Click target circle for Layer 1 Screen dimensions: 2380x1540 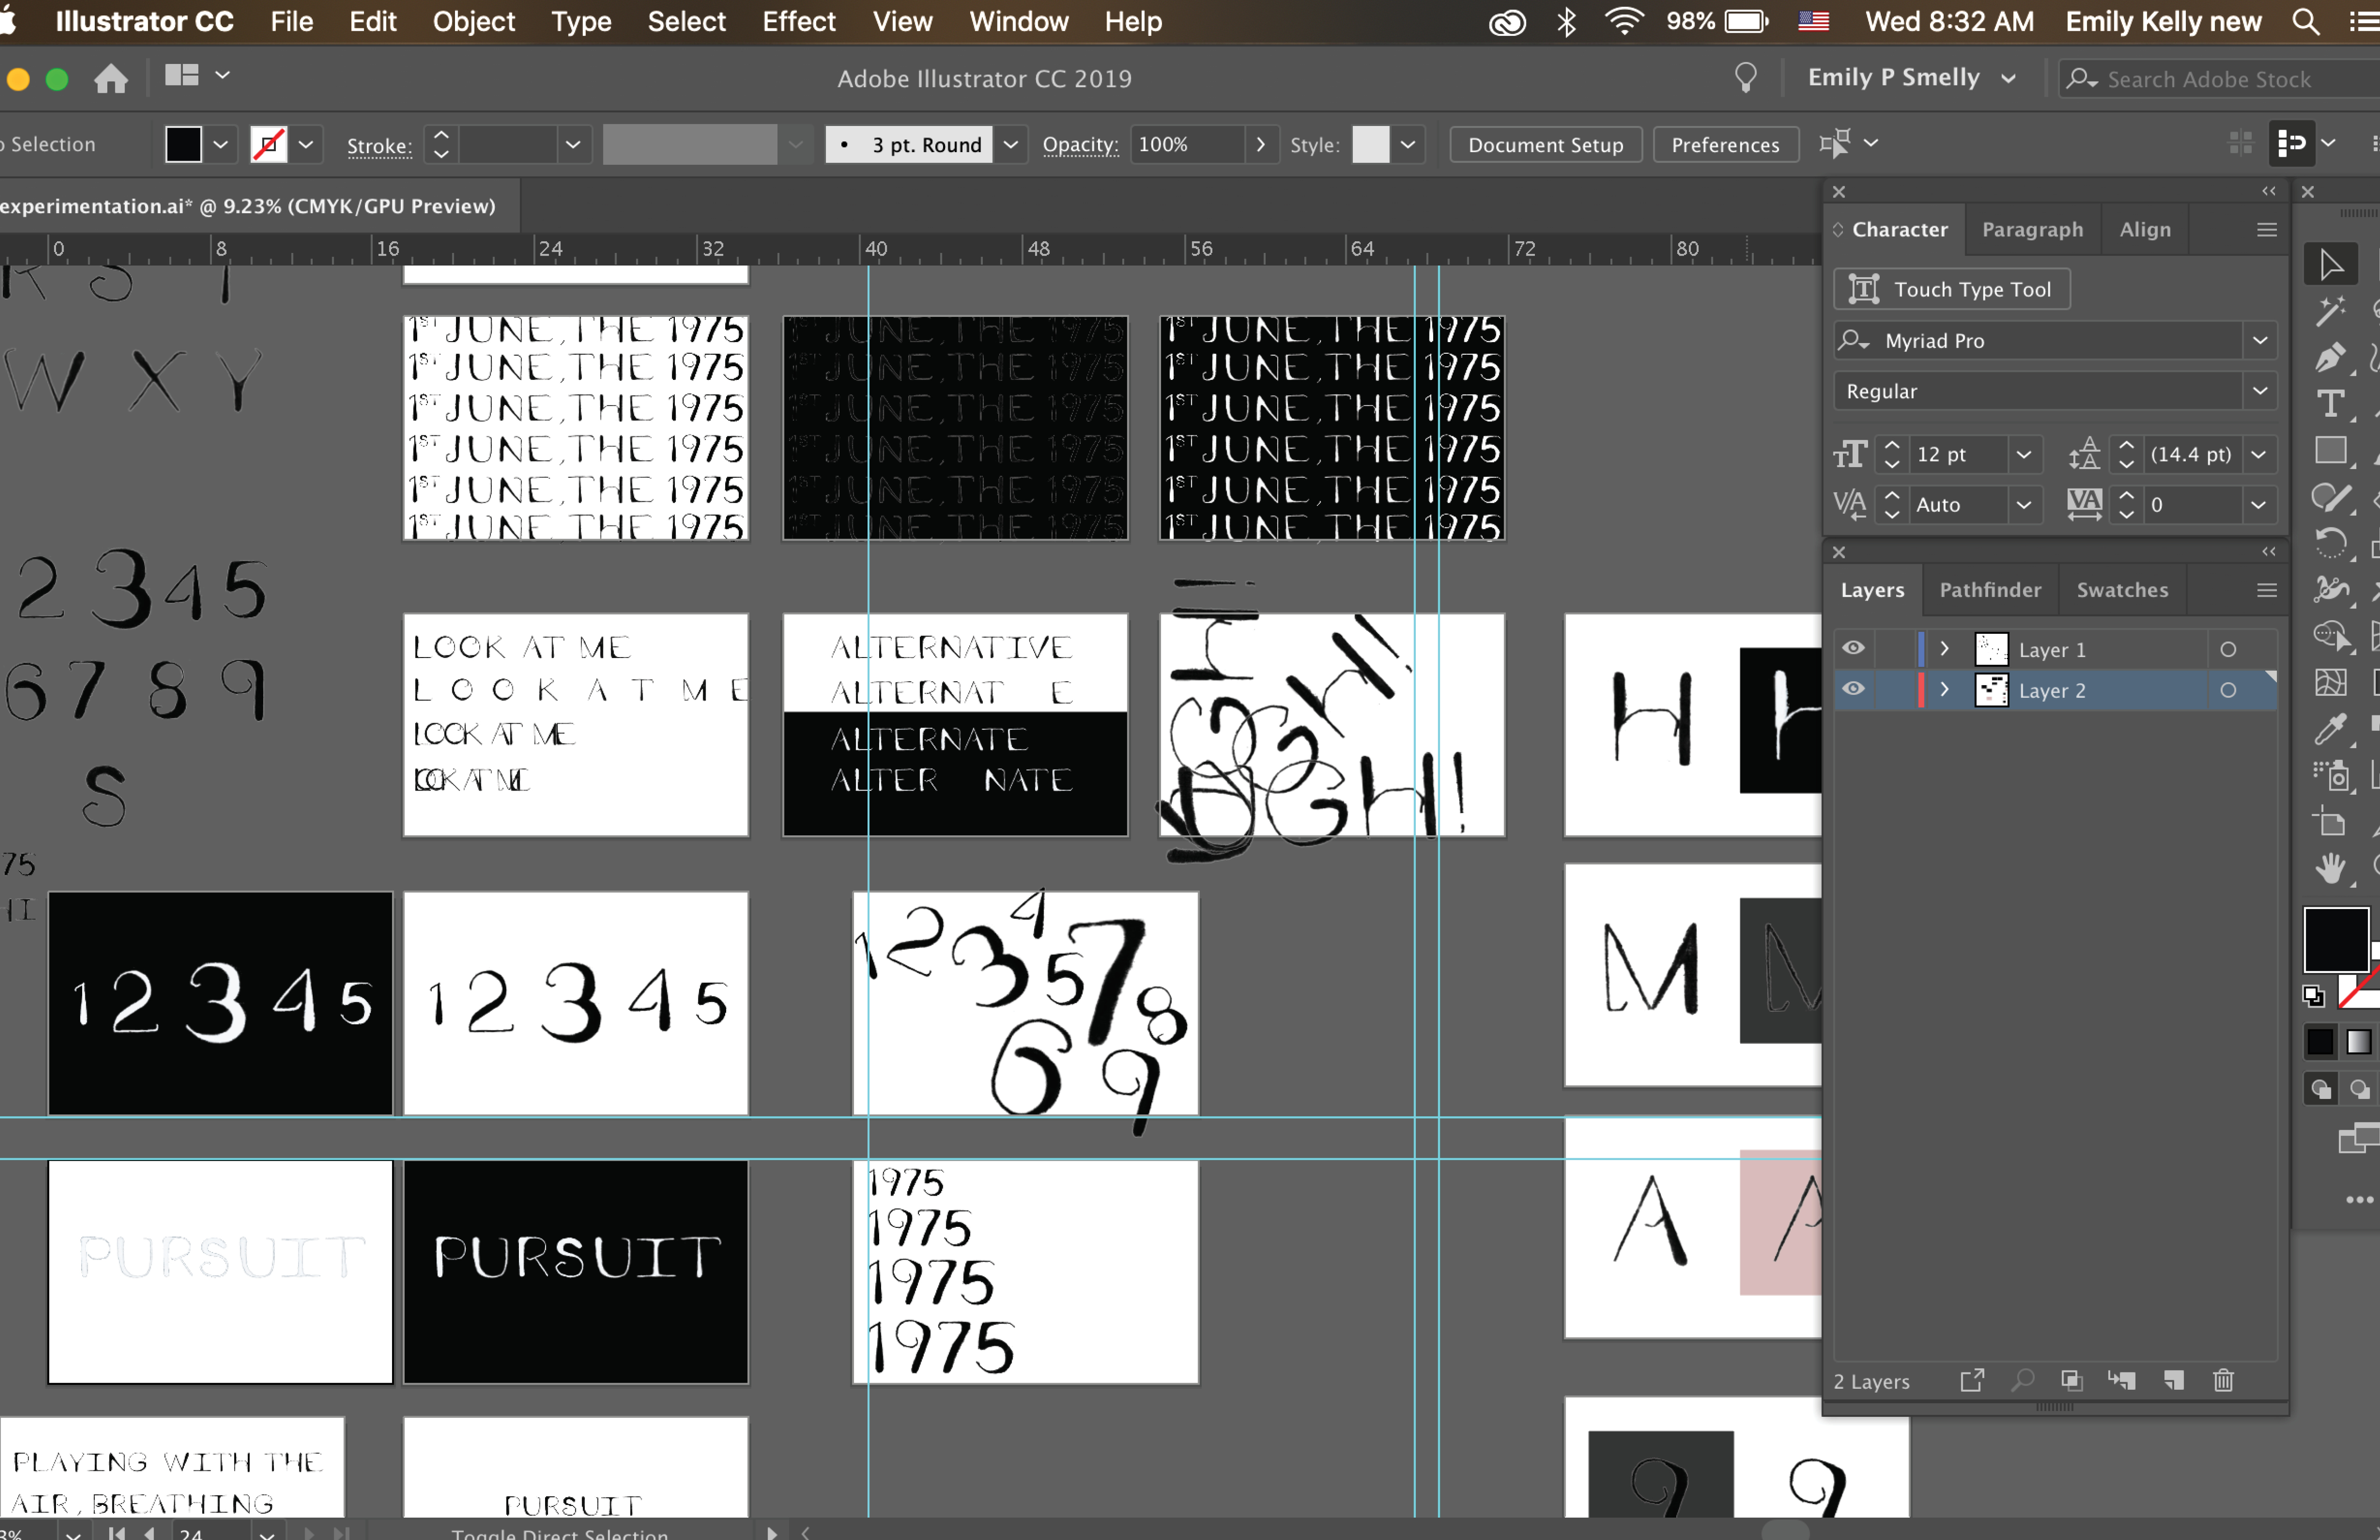[2228, 649]
